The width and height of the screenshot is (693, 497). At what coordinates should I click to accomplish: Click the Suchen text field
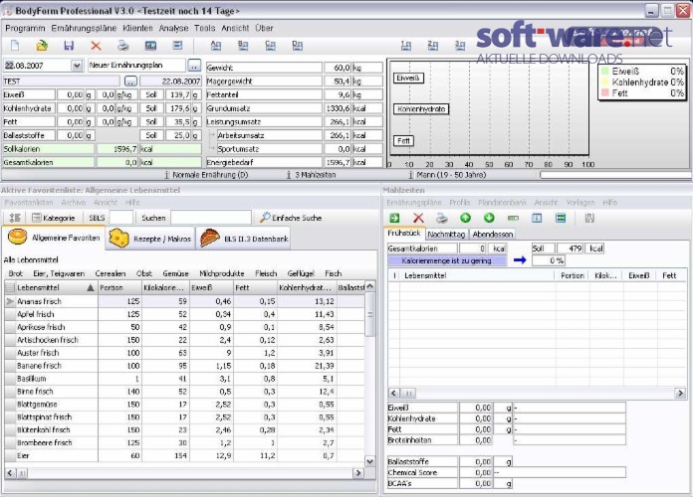pyautogui.click(x=211, y=218)
